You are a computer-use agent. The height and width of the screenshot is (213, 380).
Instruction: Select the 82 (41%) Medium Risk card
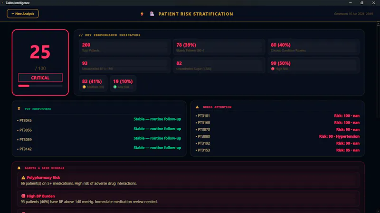pos(93,84)
